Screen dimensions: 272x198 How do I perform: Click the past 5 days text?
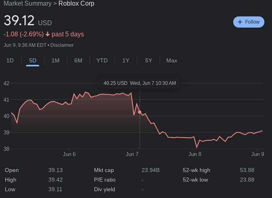(x=68, y=34)
